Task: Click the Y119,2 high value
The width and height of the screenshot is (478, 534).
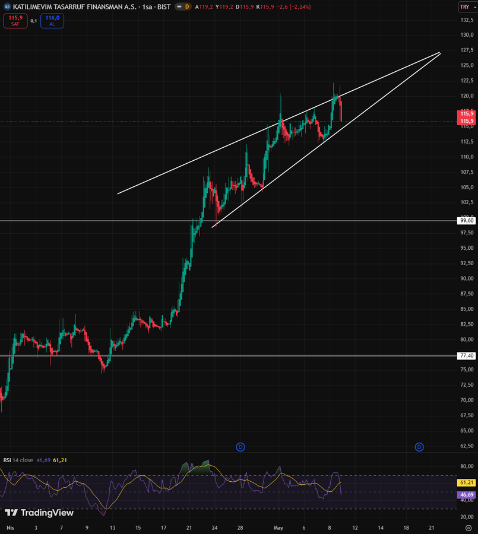Action: click(224, 7)
